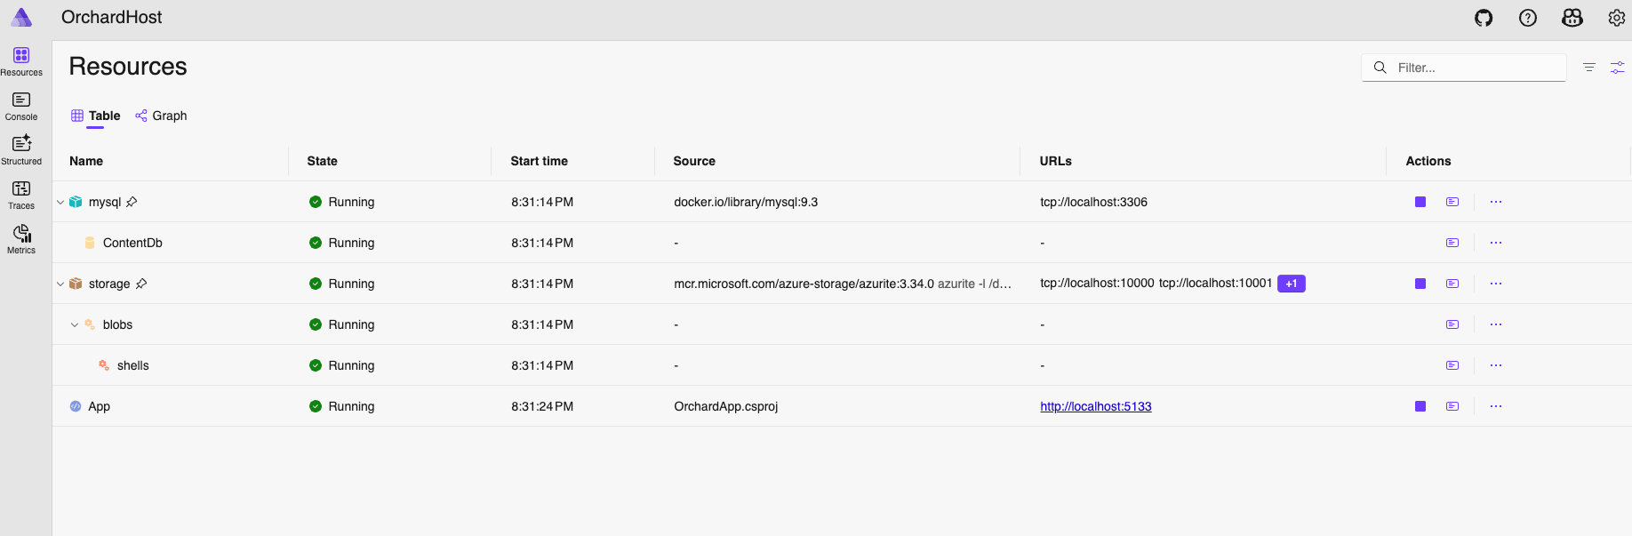Stop the mysql resource
This screenshot has height=536, width=1632.
pyautogui.click(x=1420, y=202)
